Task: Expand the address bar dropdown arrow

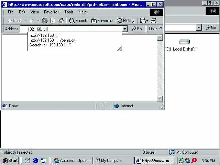Action: 124,29
